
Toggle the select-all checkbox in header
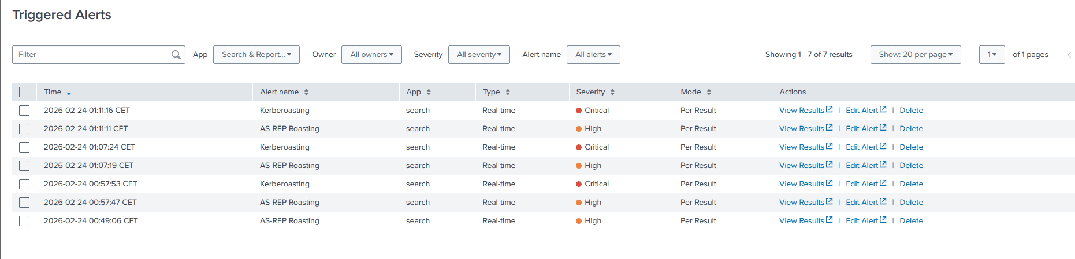[x=24, y=92]
